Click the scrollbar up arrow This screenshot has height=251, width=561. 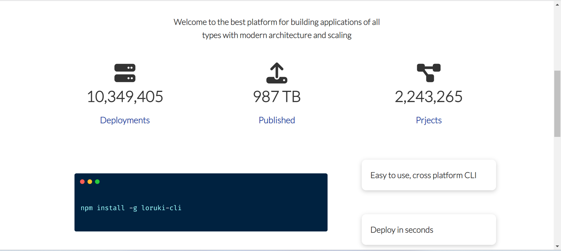tap(557, 5)
